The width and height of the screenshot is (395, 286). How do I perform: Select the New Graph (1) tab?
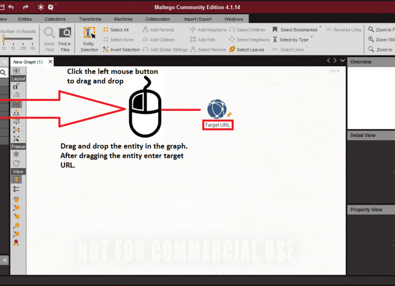pos(28,62)
